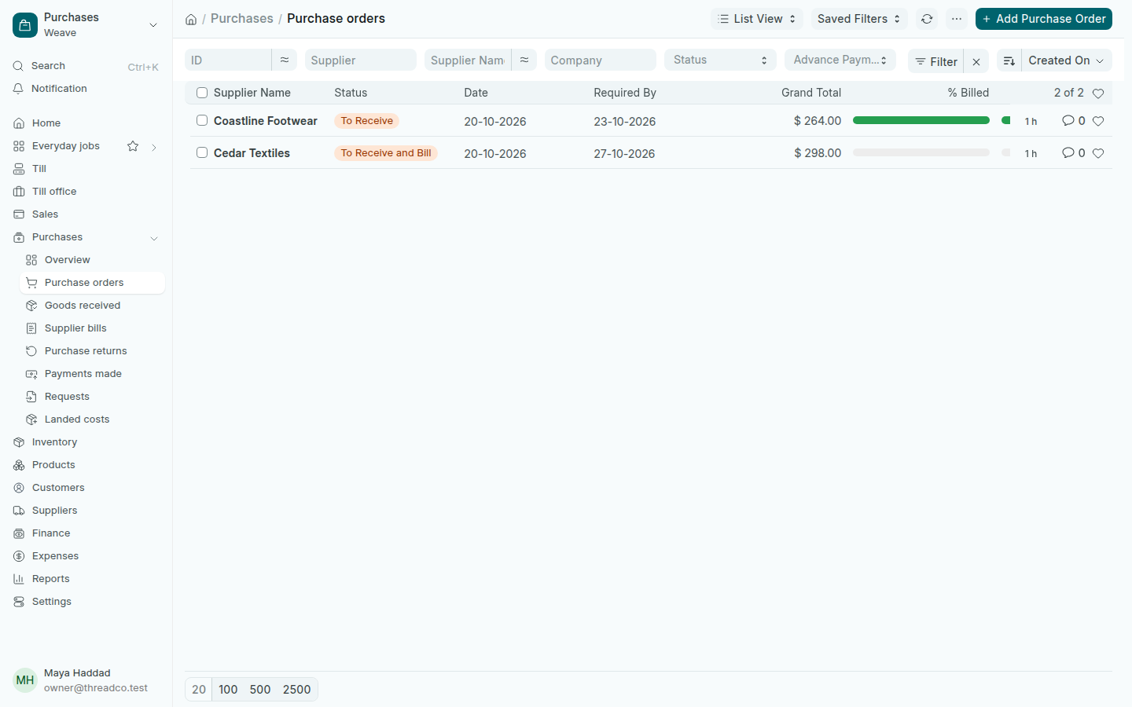Click the ID filter operator icon
The image size is (1132, 707).
coord(285,60)
